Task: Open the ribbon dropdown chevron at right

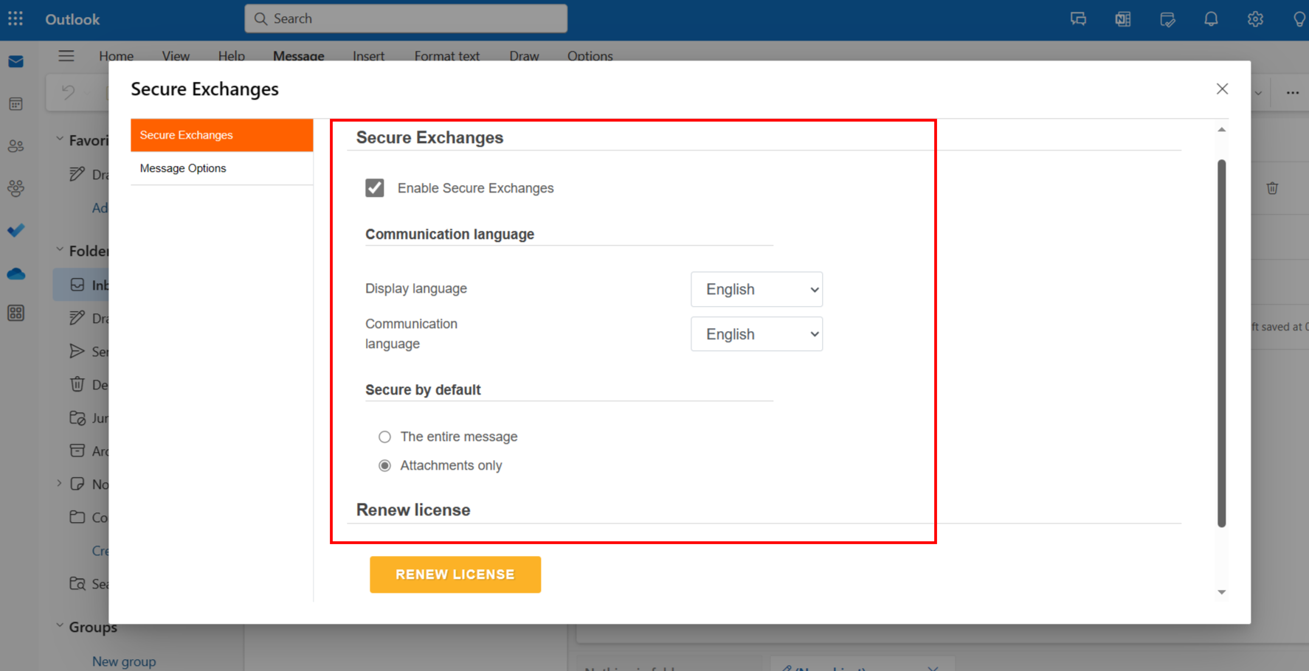Action: click(x=1258, y=93)
